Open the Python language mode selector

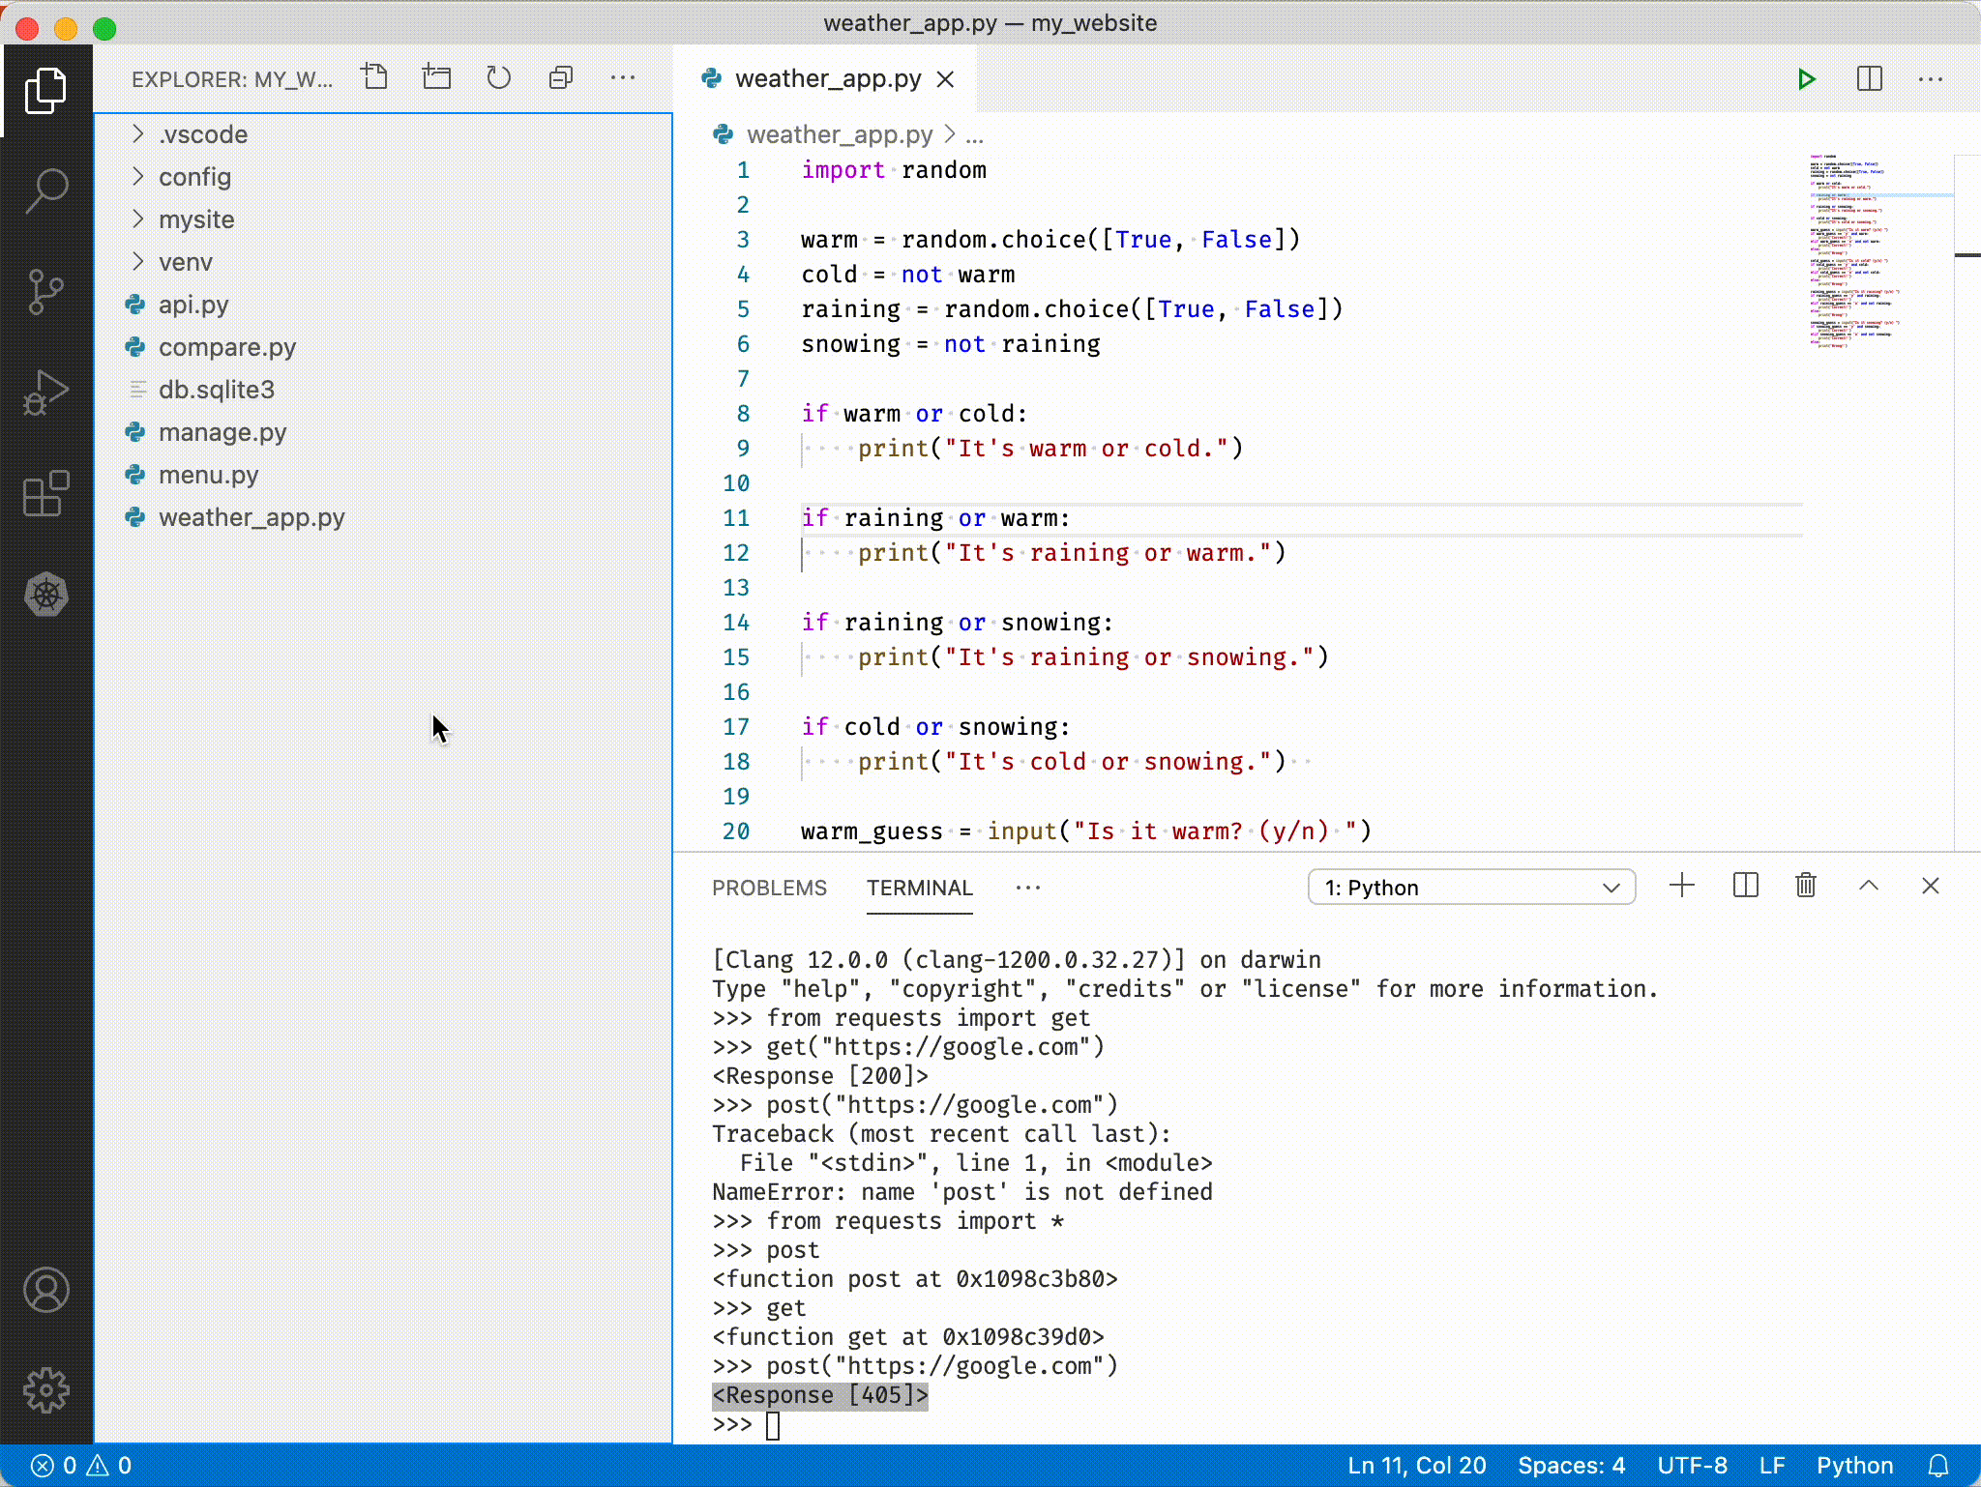coord(1853,1465)
